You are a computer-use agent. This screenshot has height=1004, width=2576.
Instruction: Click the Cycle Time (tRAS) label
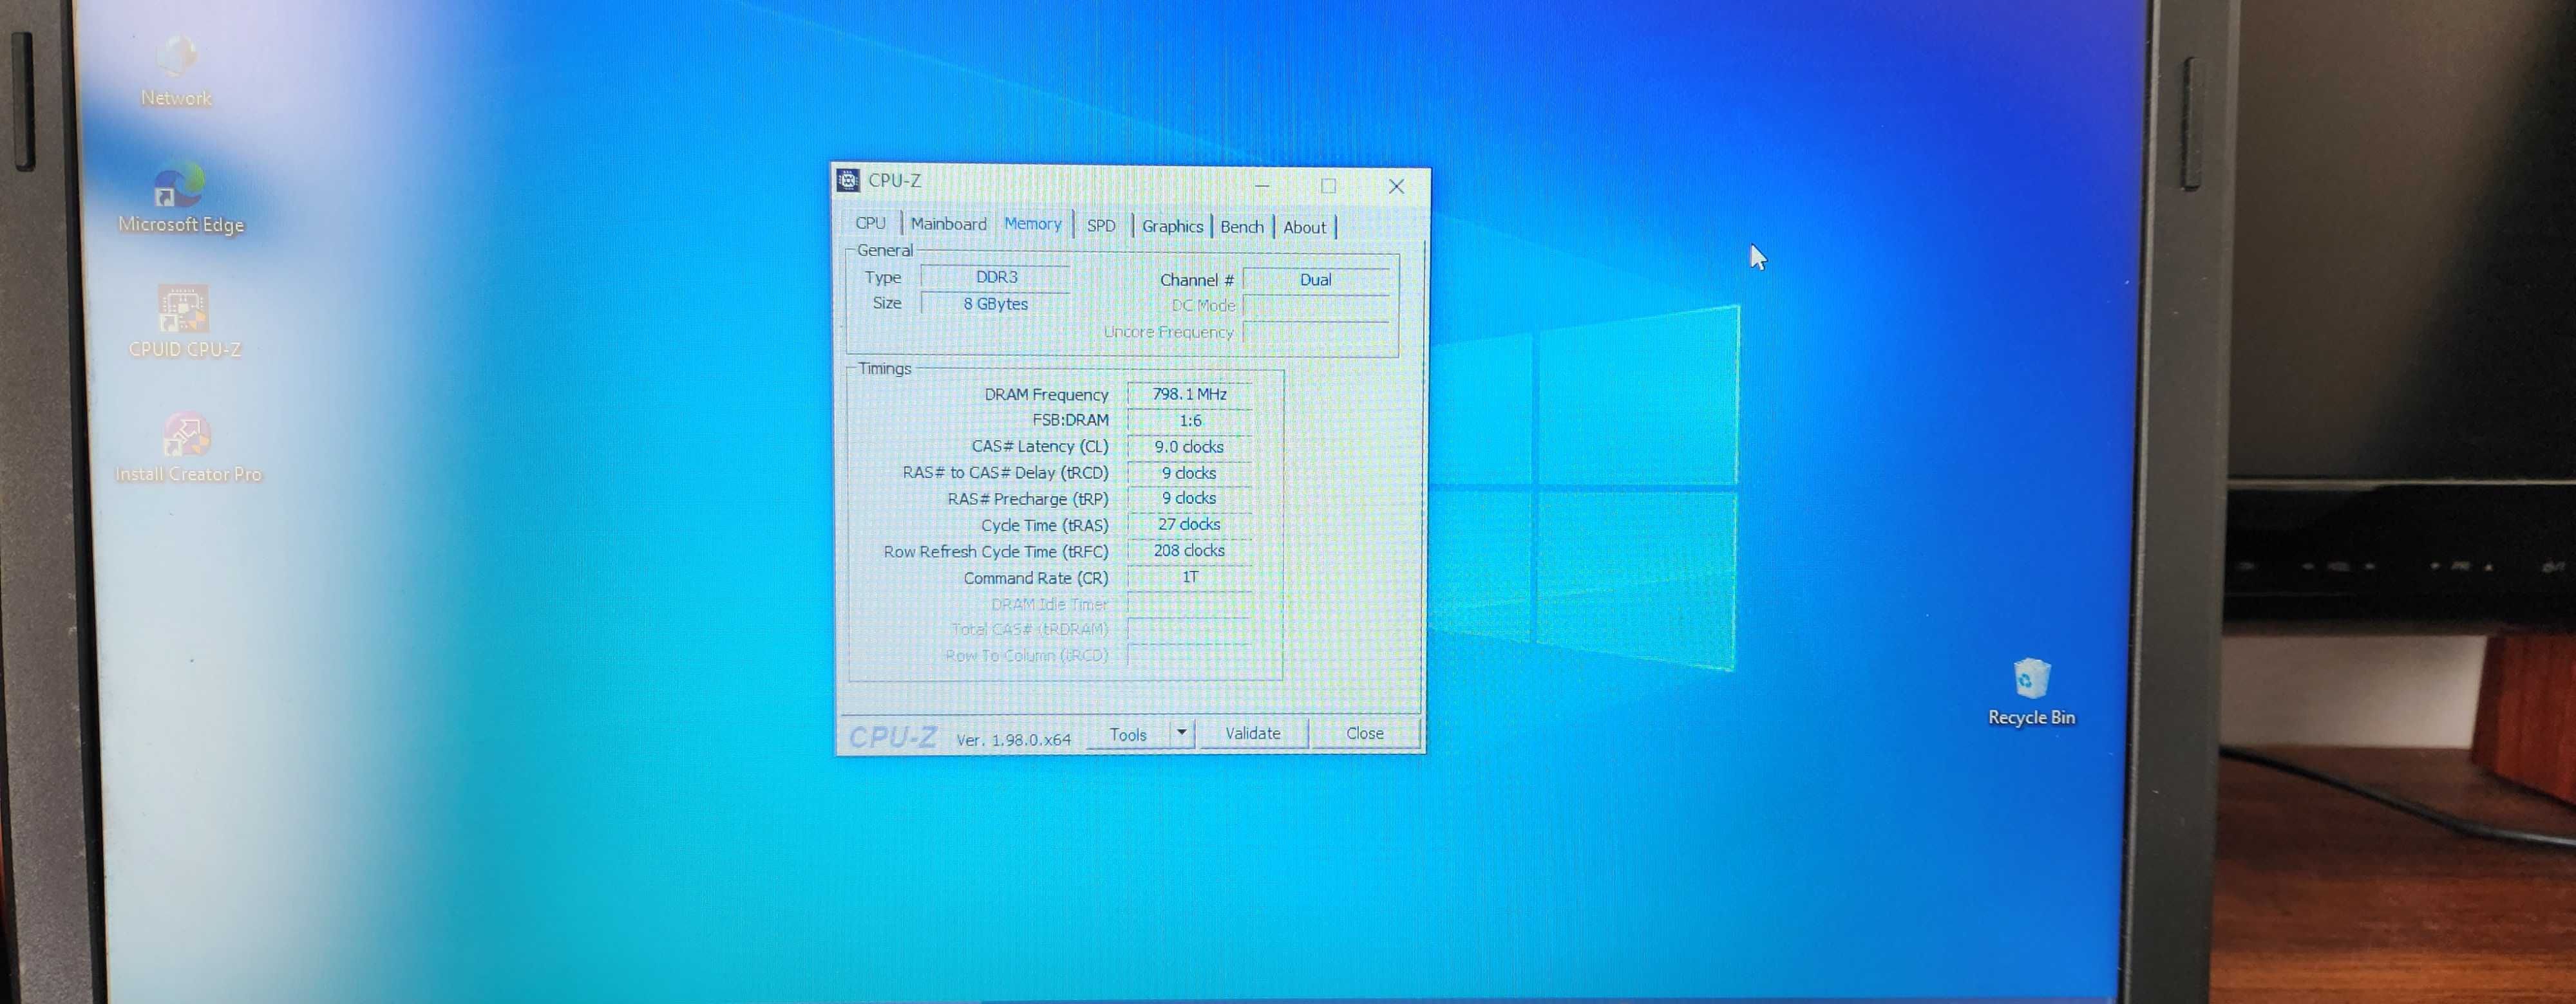(1044, 525)
